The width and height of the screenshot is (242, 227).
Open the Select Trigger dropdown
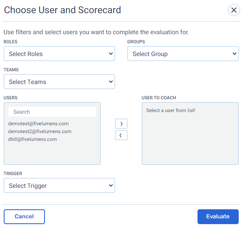coord(59,185)
